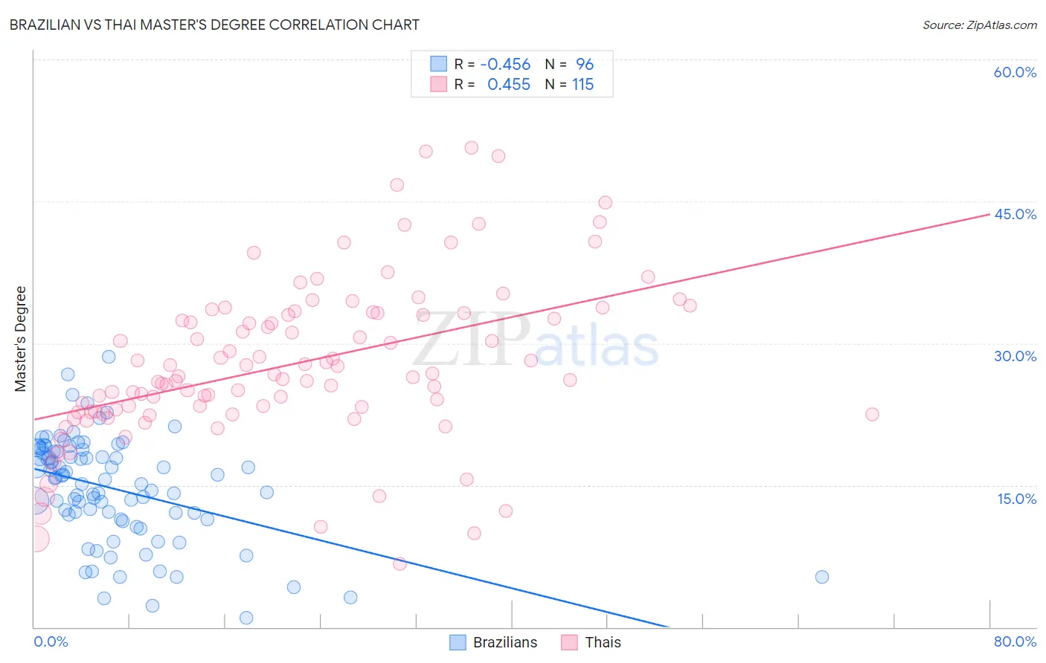Image resolution: width=1046 pixels, height=663 pixels.
Task: Click the Thais legend label
Action: tap(603, 642)
